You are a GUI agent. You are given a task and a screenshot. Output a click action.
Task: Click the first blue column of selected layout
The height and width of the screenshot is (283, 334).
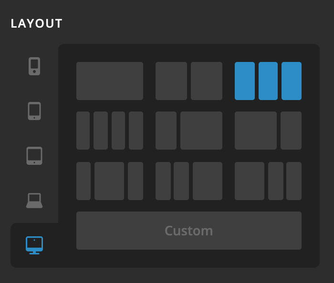(245, 81)
